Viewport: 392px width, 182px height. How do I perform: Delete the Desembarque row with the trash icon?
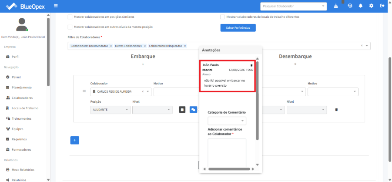point(336,110)
